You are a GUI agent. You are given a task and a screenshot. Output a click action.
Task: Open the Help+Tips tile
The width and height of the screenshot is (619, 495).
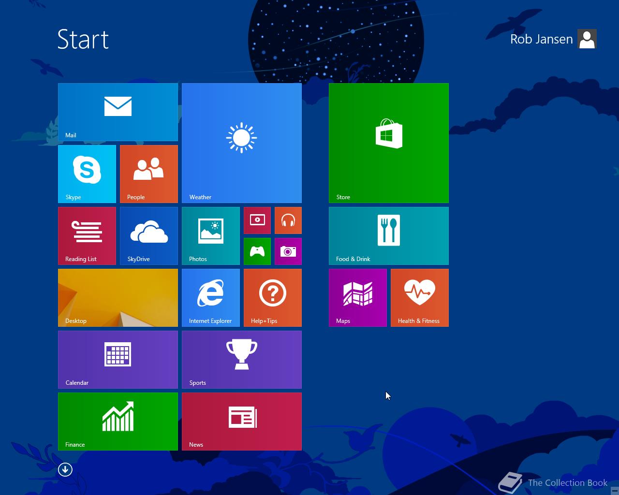pos(273,298)
